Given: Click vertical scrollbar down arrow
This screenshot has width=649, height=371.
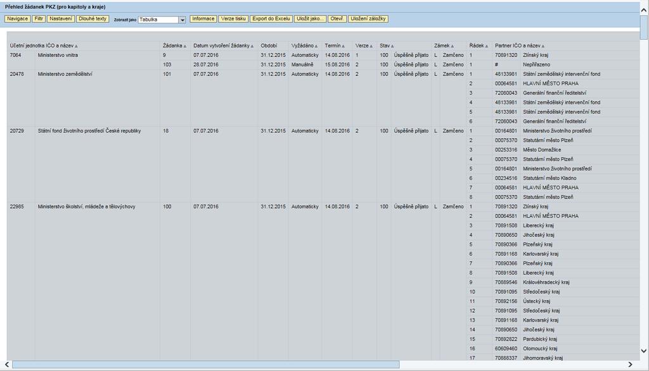Looking at the screenshot, I should pyautogui.click(x=644, y=351).
